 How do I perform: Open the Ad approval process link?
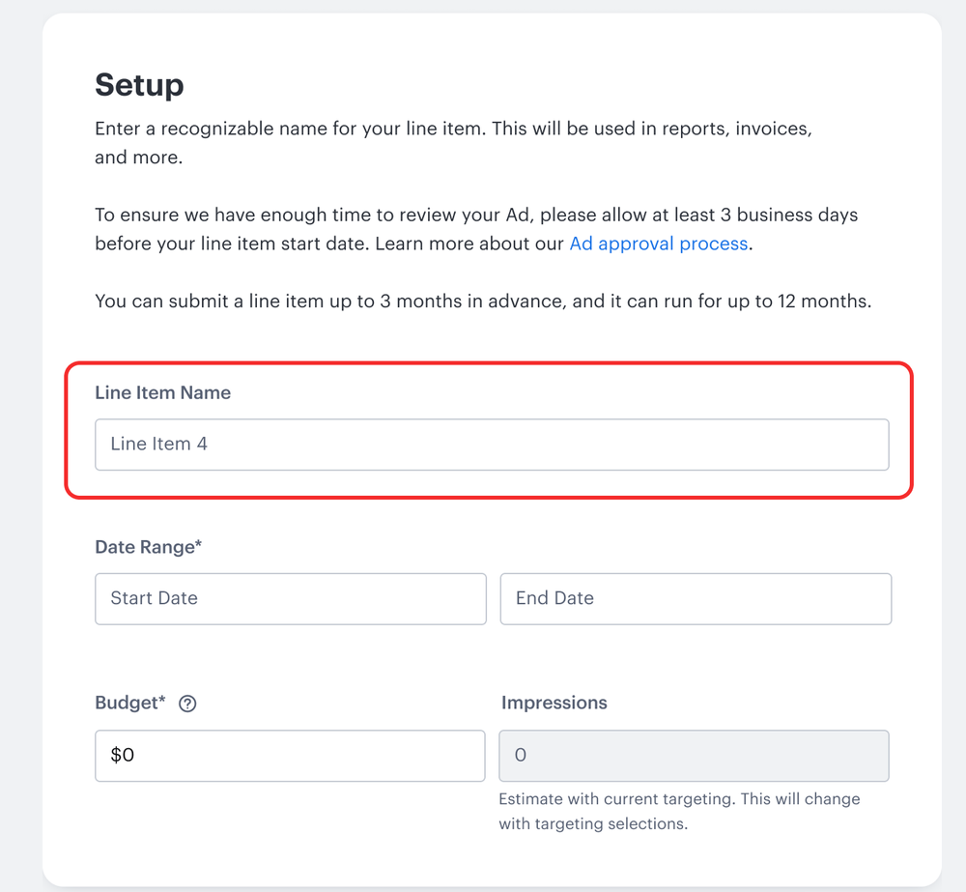[658, 244]
